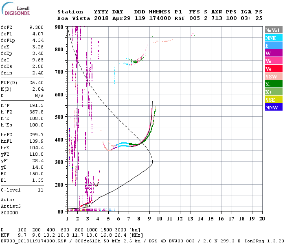Click the 5 MHz frequency axis label

[x=108, y=219]
